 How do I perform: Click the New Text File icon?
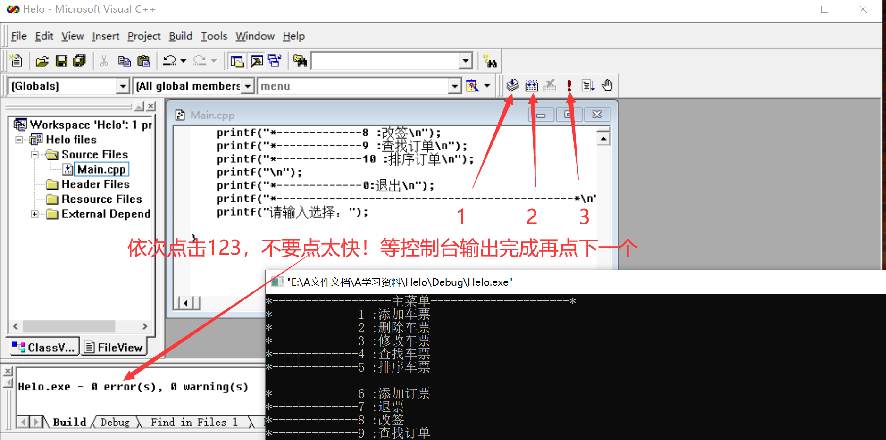(17, 61)
